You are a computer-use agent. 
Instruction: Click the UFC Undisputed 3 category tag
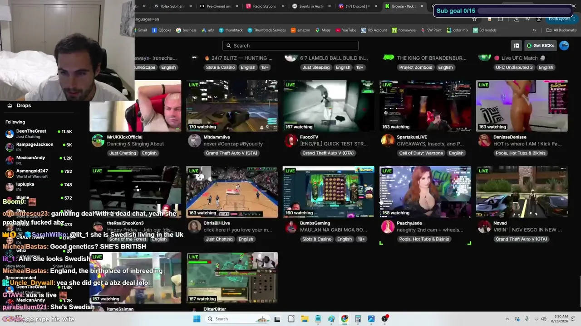(x=514, y=67)
